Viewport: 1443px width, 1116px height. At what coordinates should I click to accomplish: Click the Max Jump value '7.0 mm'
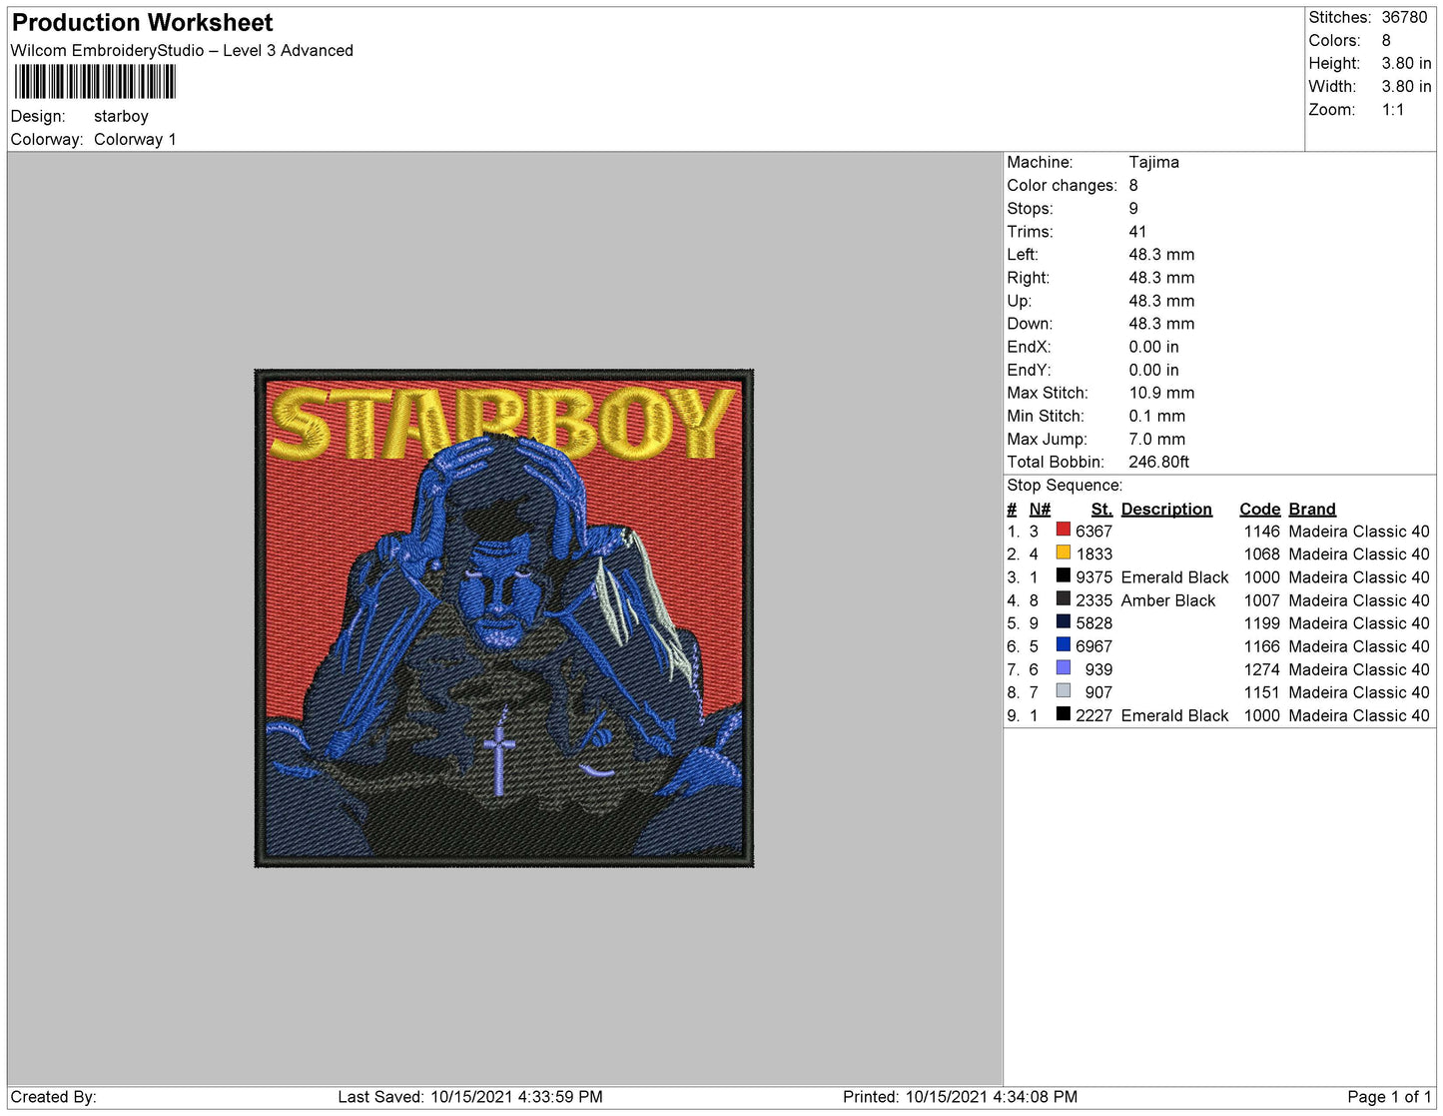[x=1156, y=439]
